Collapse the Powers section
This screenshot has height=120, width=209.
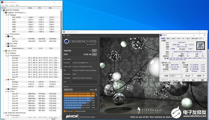pyautogui.click(x=6, y=79)
